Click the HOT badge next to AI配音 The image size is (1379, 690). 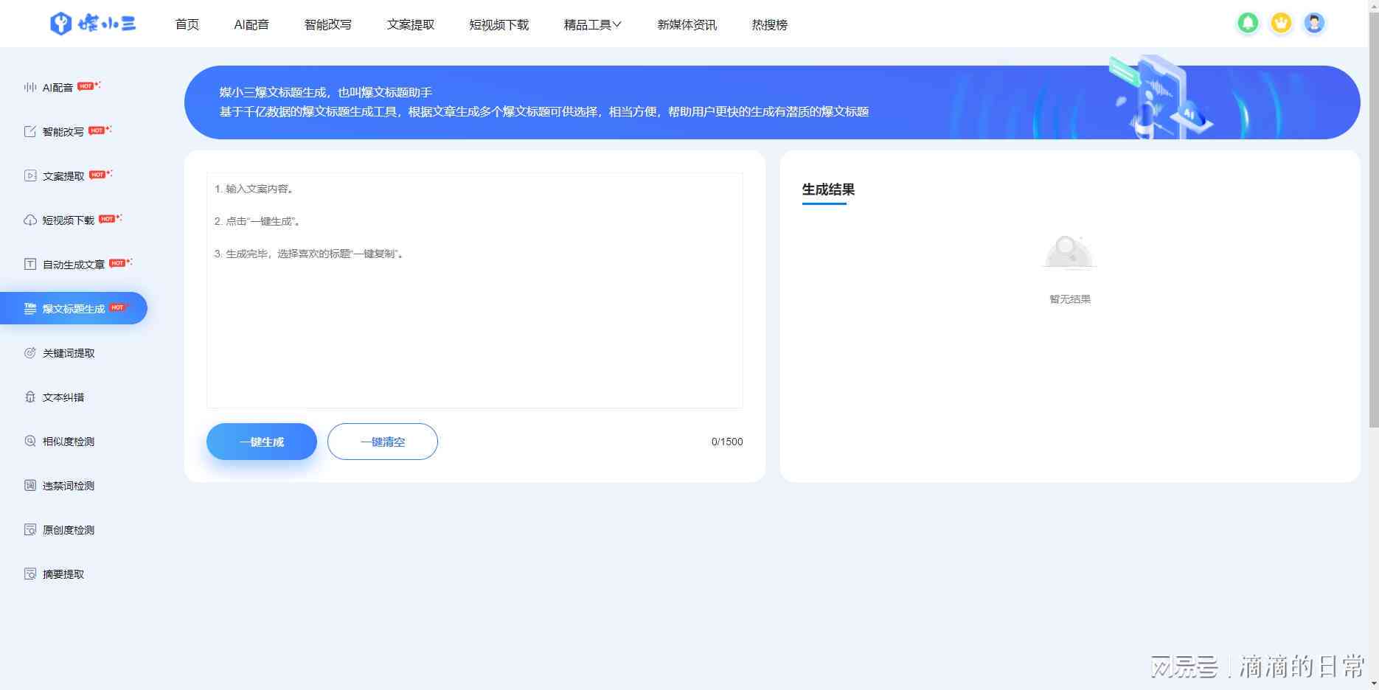[x=88, y=86]
